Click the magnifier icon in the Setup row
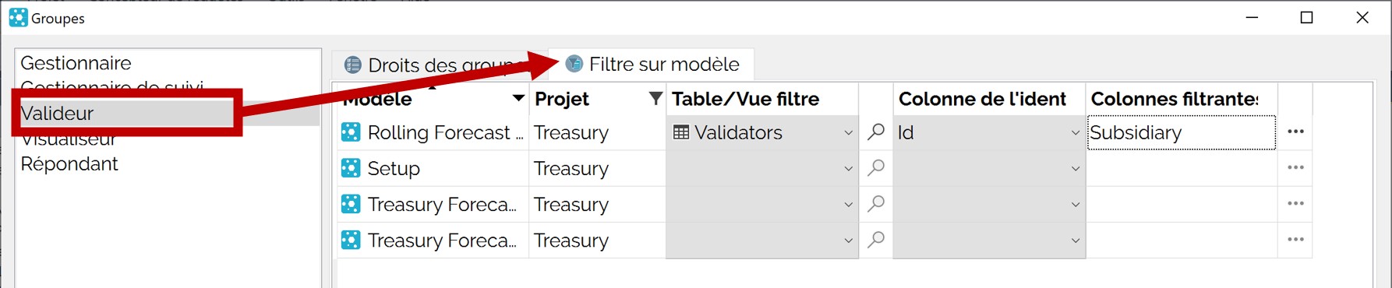 pyautogui.click(x=876, y=168)
